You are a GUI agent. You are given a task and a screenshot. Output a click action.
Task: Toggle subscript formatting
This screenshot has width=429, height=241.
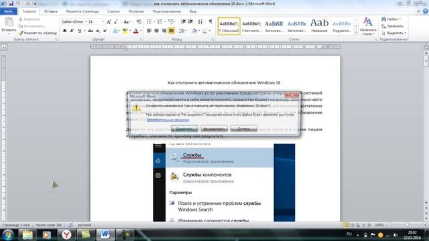tap(98, 31)
